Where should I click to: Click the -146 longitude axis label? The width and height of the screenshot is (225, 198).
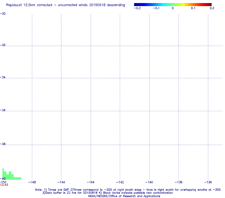coord(61,182)
